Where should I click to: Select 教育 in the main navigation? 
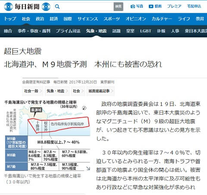(200, 19)
